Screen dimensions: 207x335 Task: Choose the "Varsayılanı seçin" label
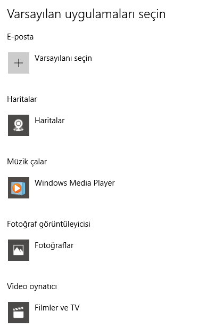[x=63, y=58]
